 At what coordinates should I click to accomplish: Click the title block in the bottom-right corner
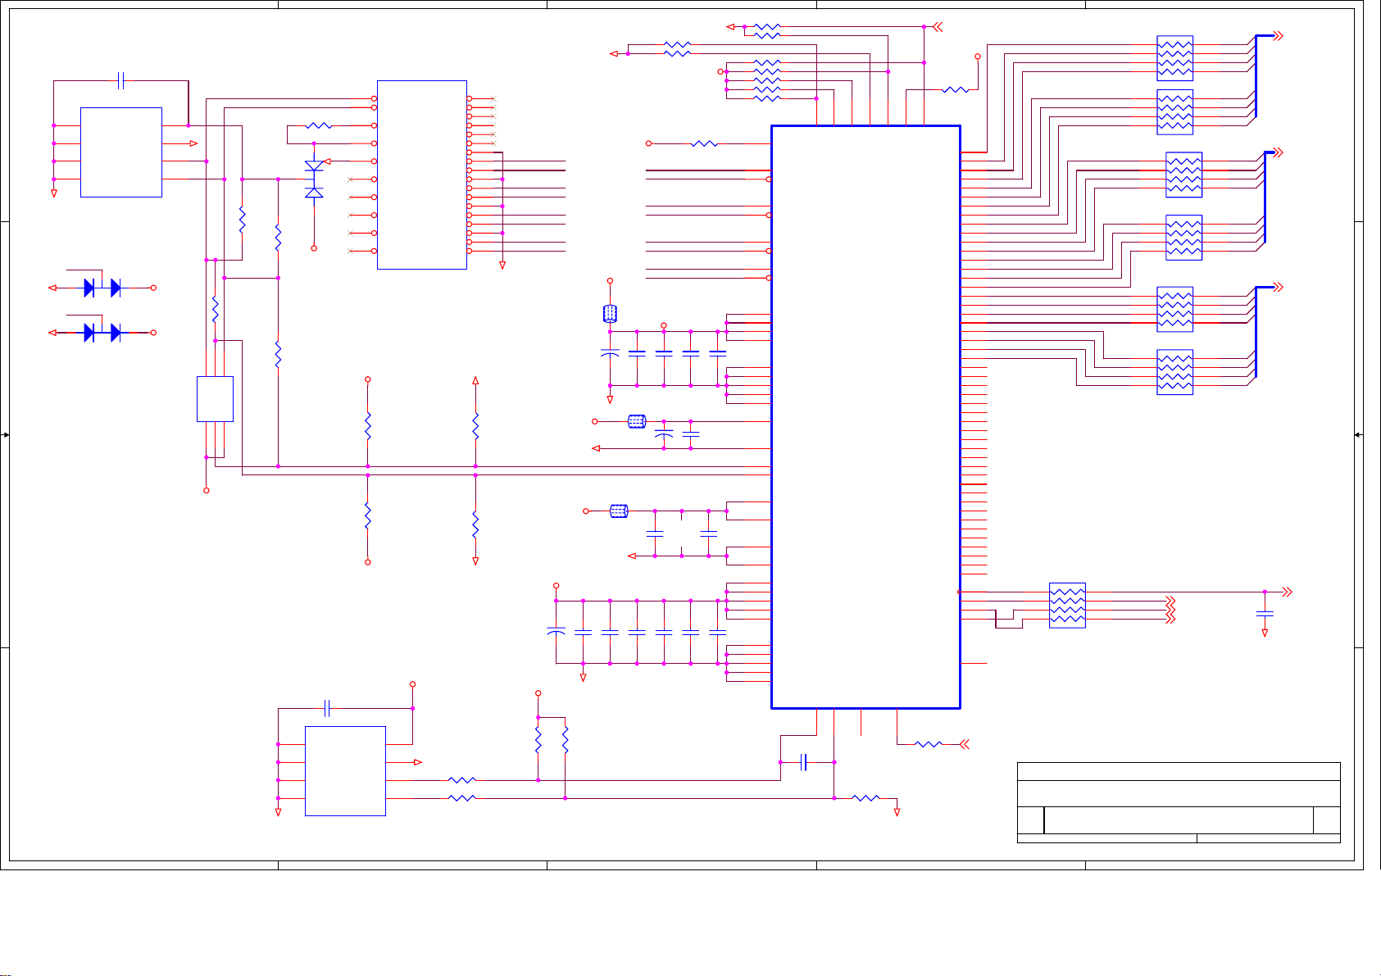[1179, 802]
